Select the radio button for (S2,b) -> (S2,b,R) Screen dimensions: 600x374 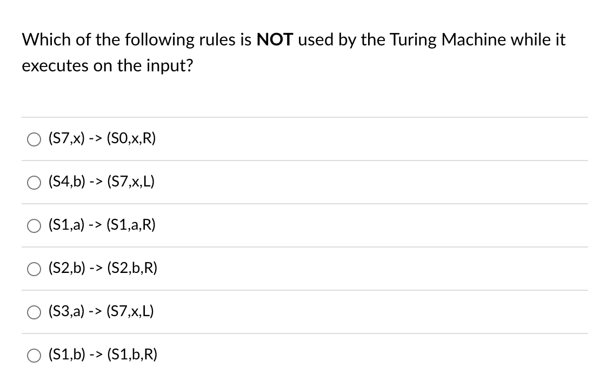point(34,269)
